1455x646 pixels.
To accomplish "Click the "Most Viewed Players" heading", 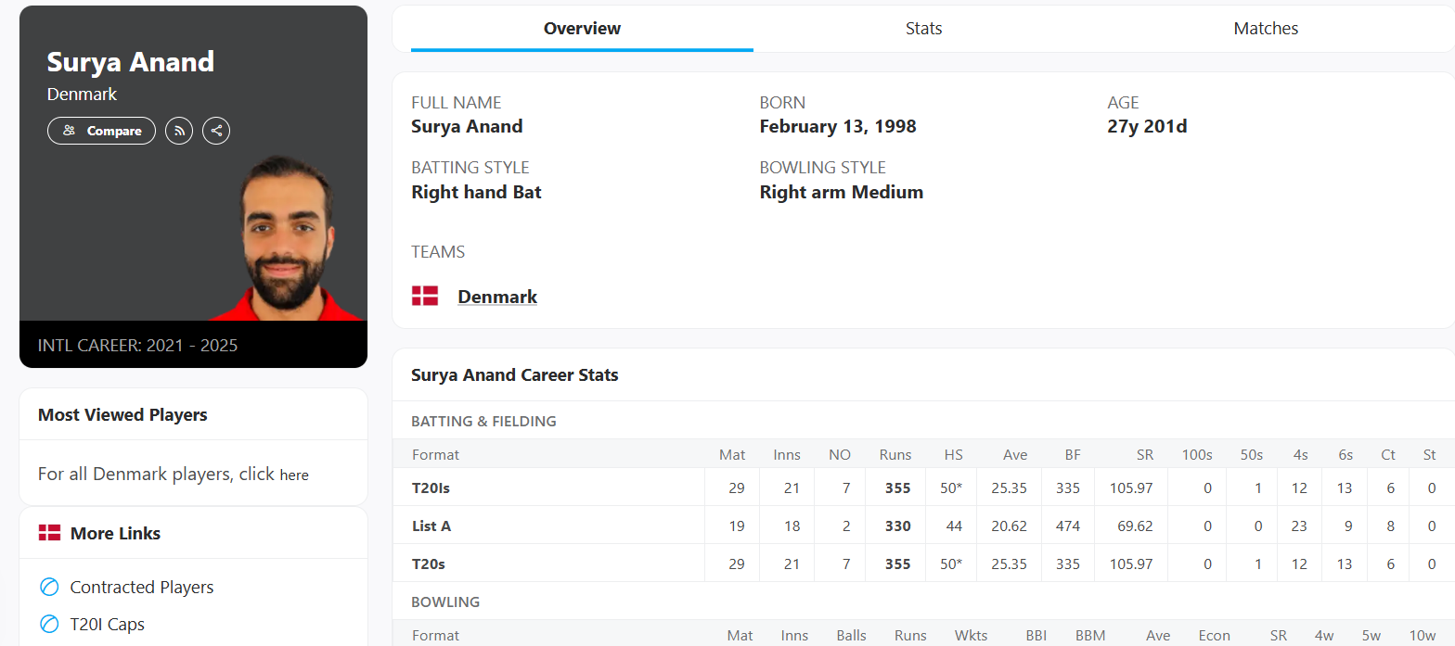I will [x=122, y=415].
